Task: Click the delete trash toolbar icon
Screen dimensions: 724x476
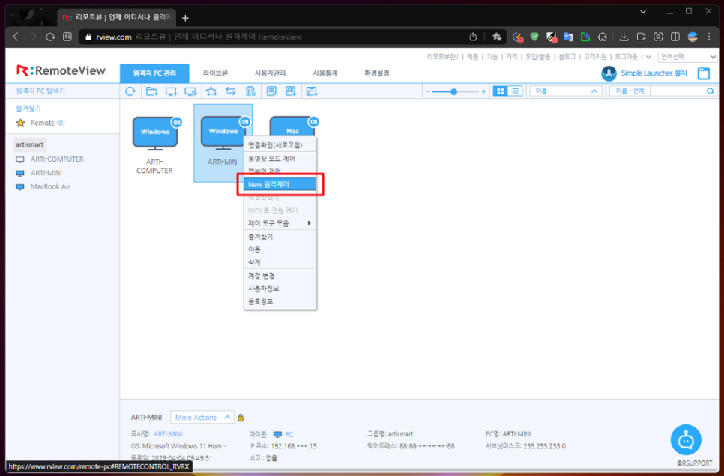Action: click(250, 91)
